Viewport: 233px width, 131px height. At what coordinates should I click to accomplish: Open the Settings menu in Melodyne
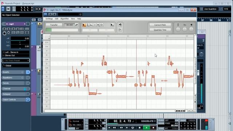[x=49, y=19]
